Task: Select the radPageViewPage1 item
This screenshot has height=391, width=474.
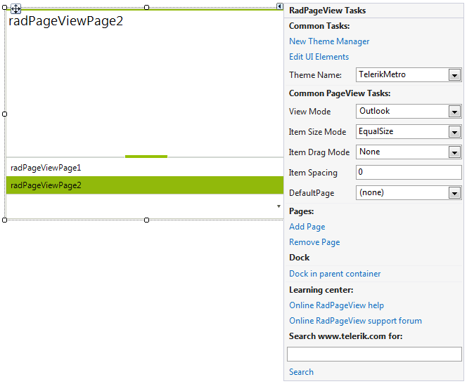Action: click(144, 168)
